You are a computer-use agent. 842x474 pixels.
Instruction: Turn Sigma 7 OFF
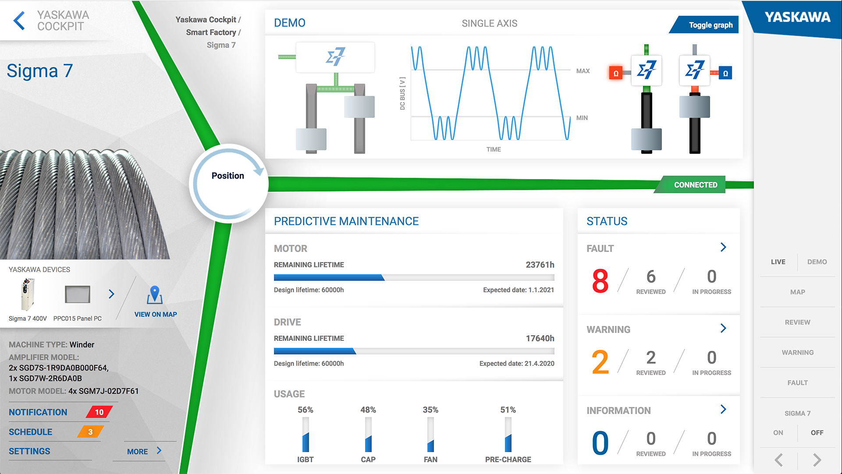817,433
